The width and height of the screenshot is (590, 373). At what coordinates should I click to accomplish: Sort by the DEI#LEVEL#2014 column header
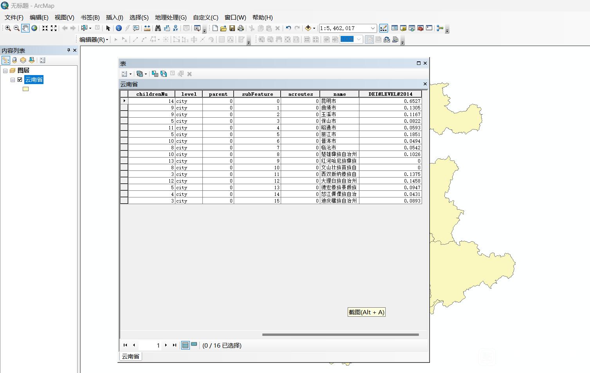pos(390,94)
